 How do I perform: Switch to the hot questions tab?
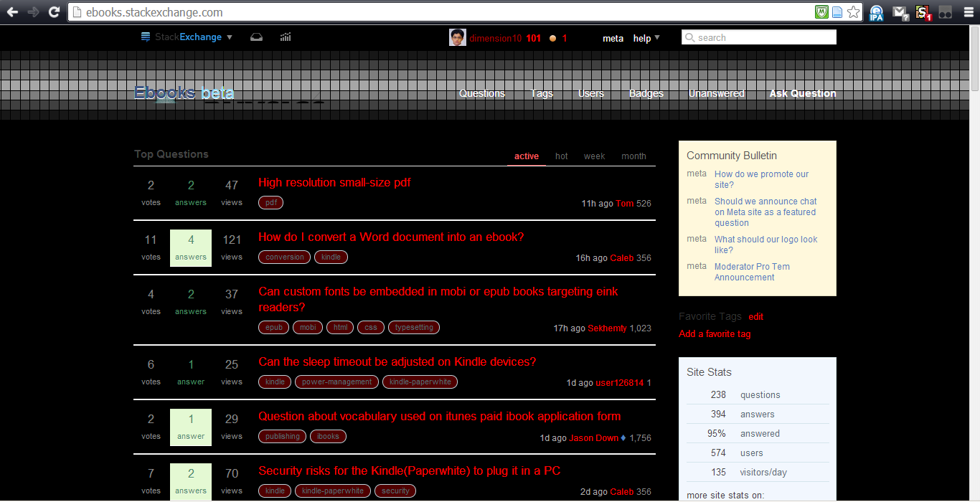pyautogui.click(x=561, y=156)
